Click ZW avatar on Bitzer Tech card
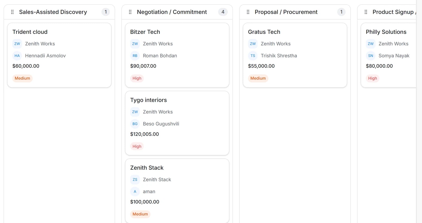 [x=135, y=44]
